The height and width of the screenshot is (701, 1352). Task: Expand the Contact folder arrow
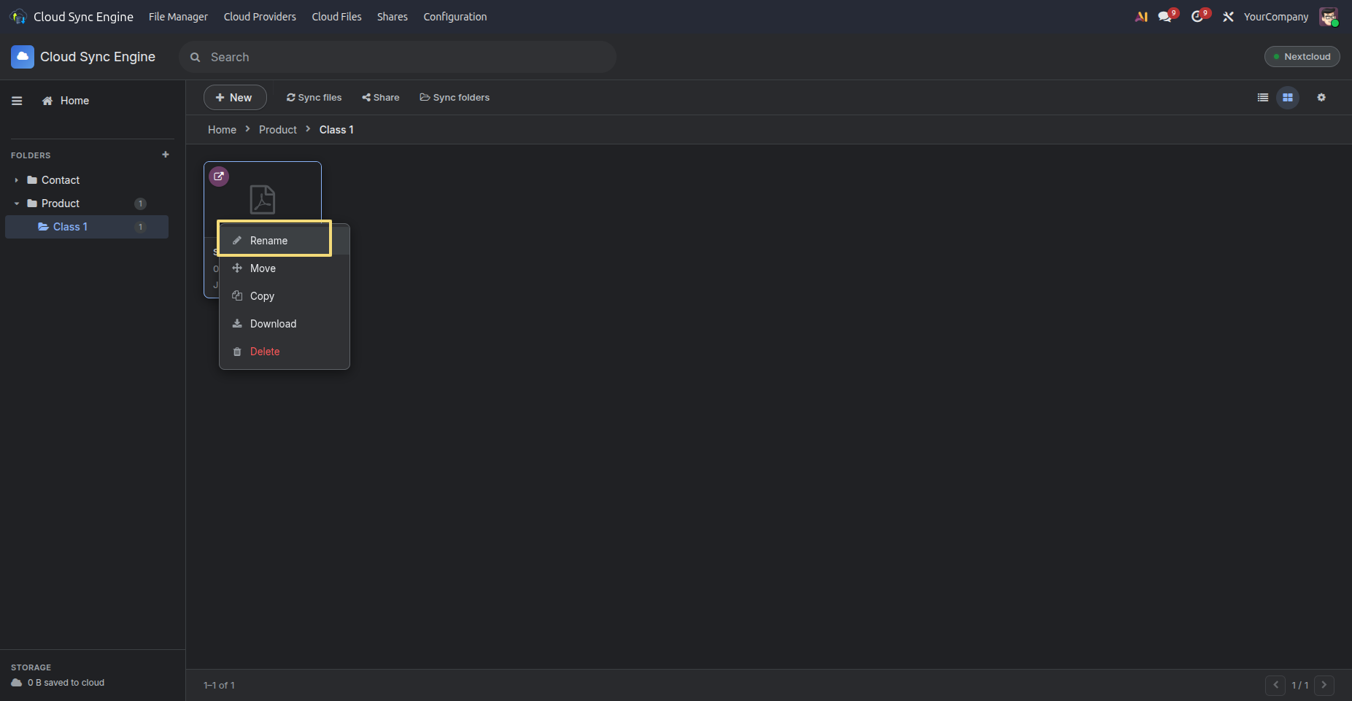coord(16,180)
